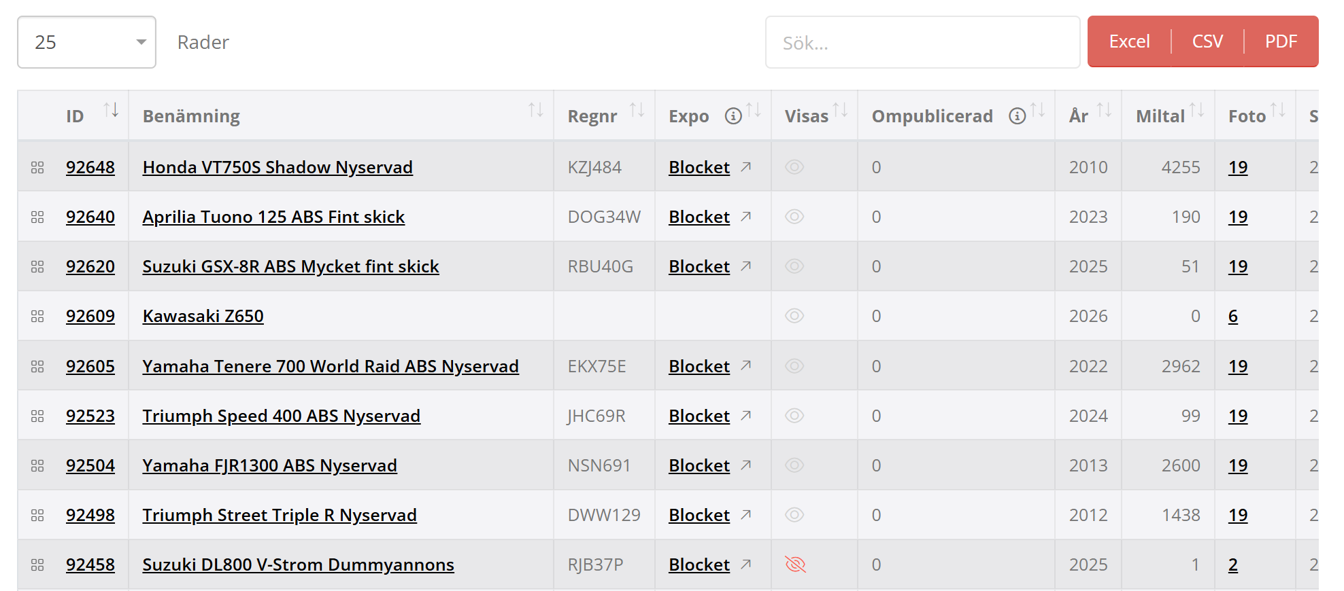Viewport: 1344px width, 591px height.
Task: Click drag handle icon for row 92648
Action: (x=37, y=167)
